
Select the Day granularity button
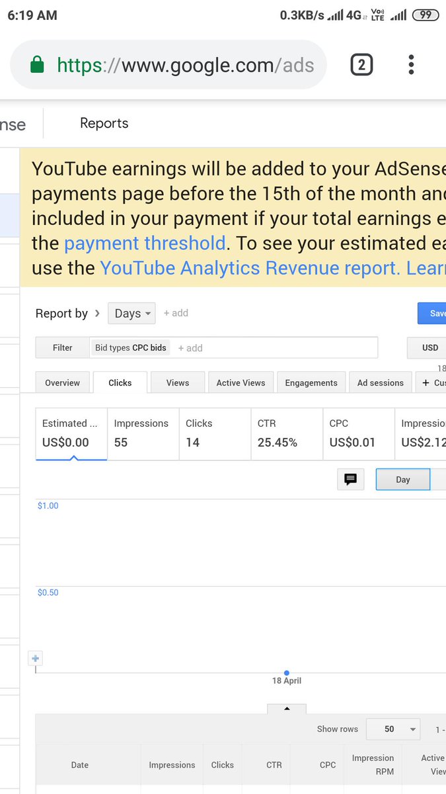coord(403,480)
